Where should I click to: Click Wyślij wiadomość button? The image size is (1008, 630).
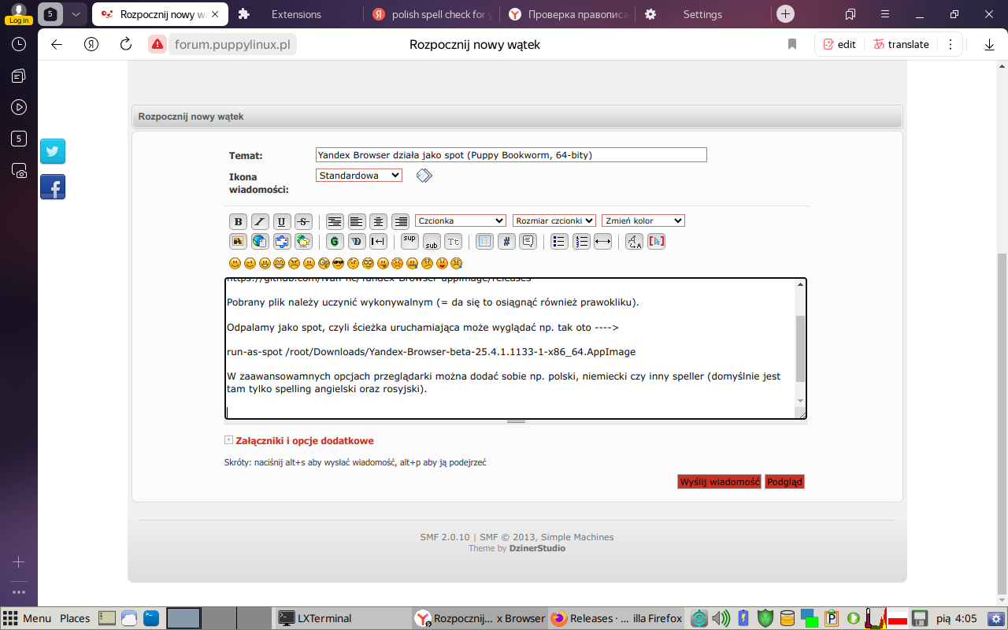tap(719, 482)
